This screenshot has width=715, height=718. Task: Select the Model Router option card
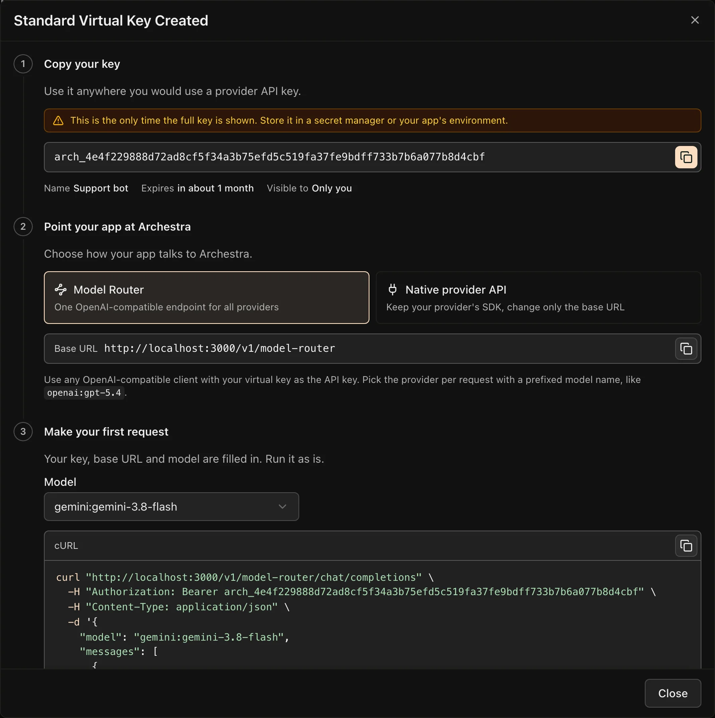[x=207, y=298]
